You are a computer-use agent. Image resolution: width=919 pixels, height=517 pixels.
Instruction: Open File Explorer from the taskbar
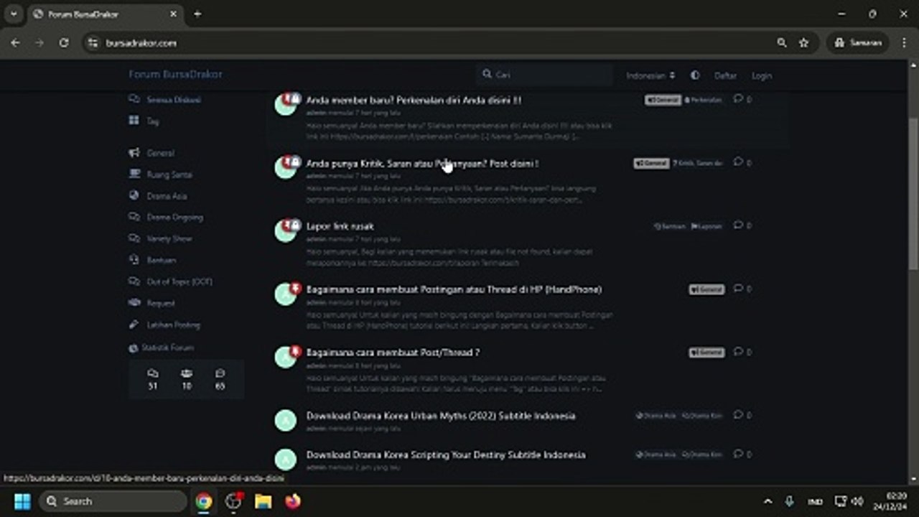pyautogui.click(x=263, y=501)
